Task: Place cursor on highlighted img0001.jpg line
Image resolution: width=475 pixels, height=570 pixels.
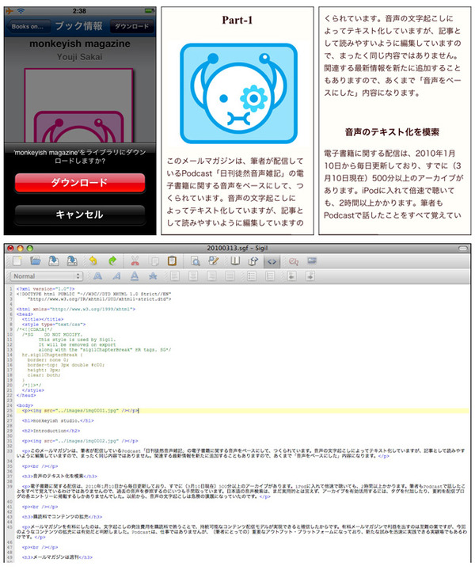Action: coord(243,410)
